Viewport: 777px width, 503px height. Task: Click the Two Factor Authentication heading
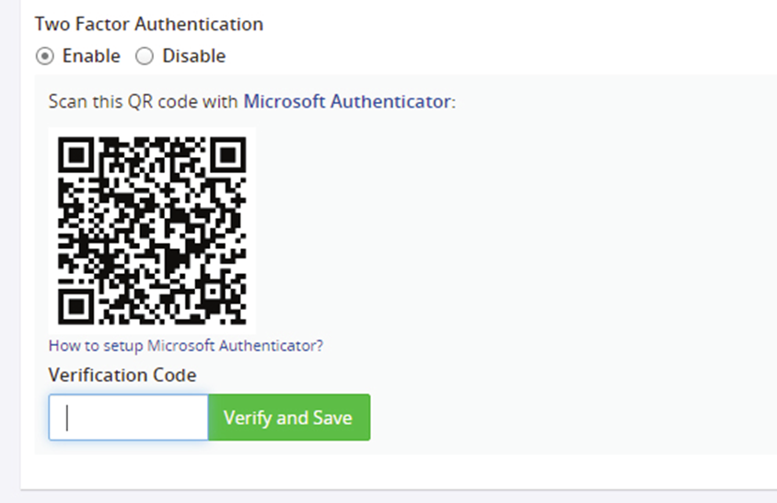(148, 24)
